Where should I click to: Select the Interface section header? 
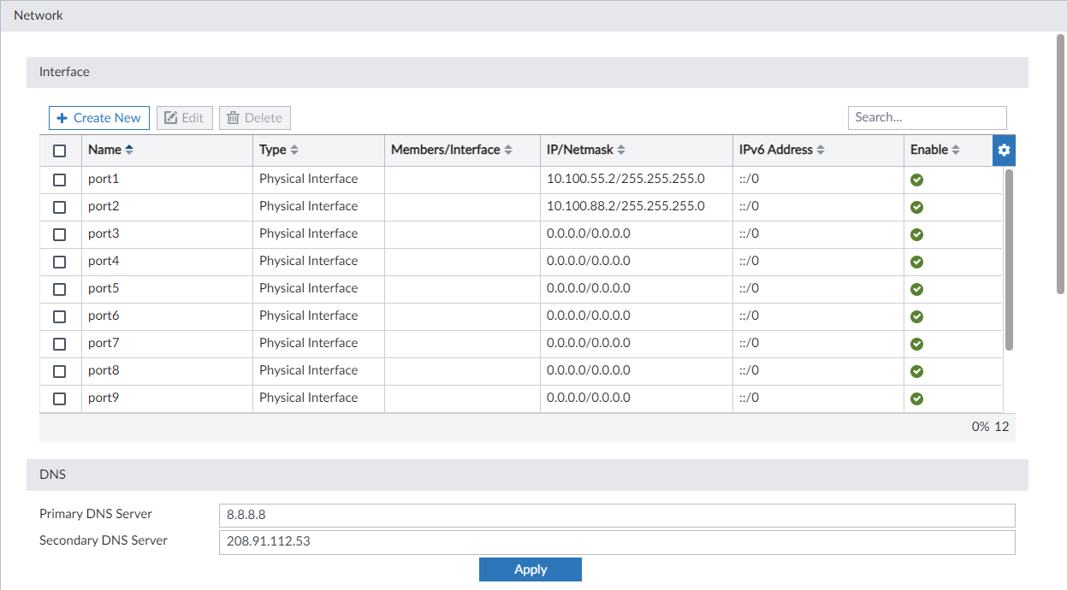(x=63, y=72)
